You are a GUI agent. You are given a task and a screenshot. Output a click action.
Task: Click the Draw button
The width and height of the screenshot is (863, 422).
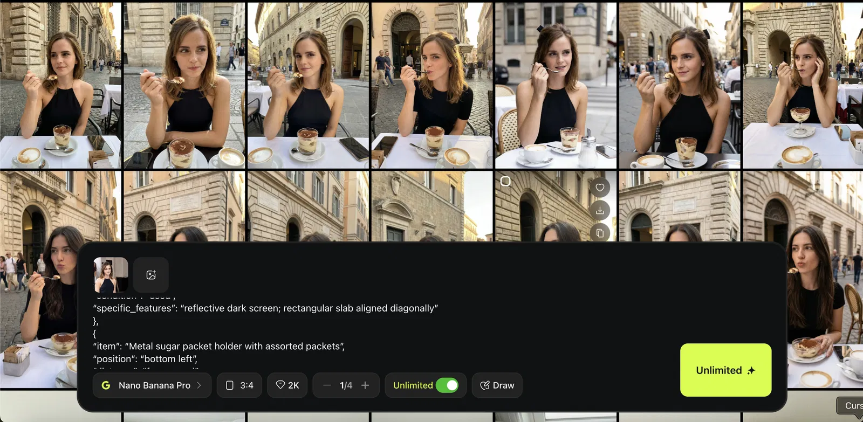tap(497, 385)
